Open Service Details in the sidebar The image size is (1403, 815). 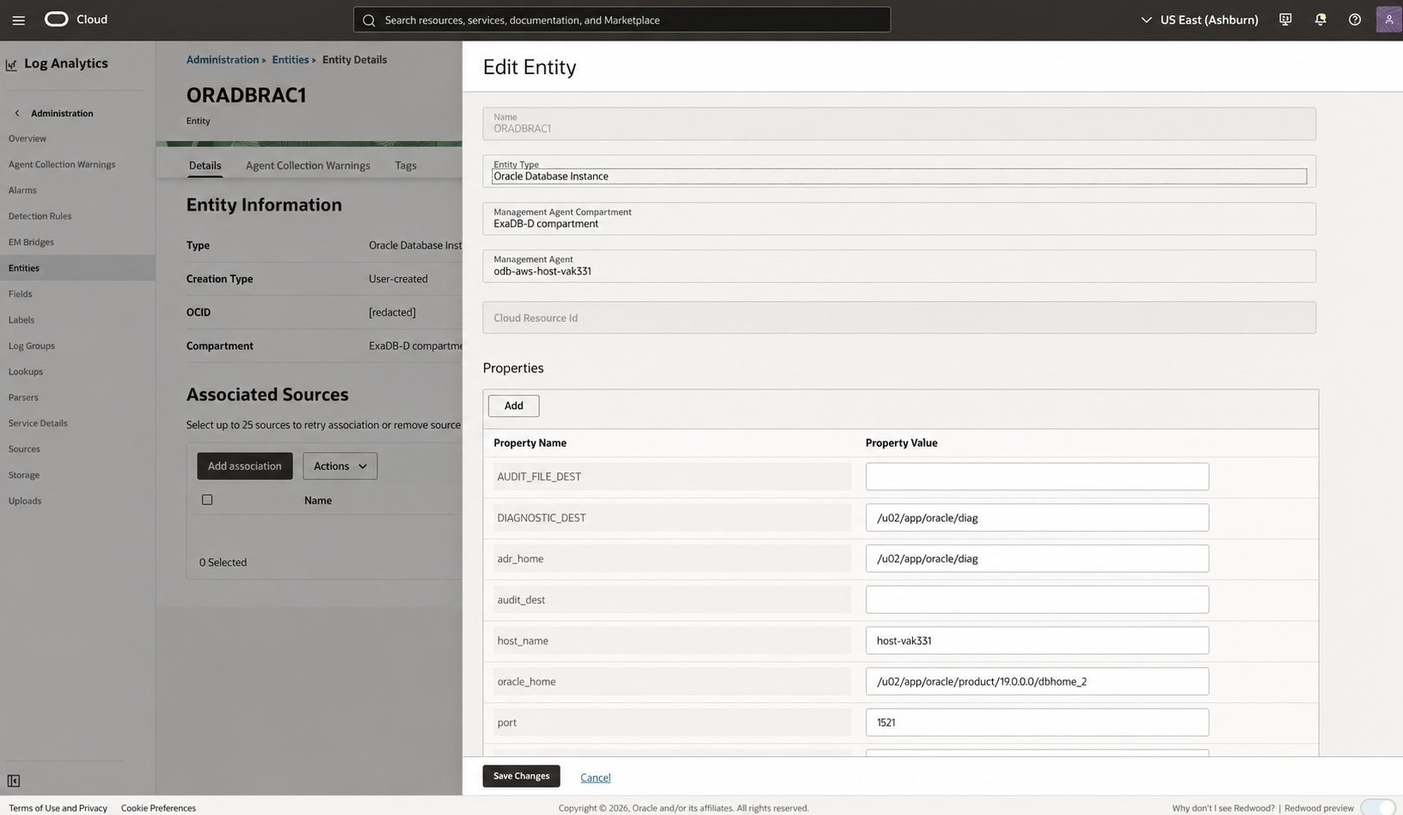38,423
